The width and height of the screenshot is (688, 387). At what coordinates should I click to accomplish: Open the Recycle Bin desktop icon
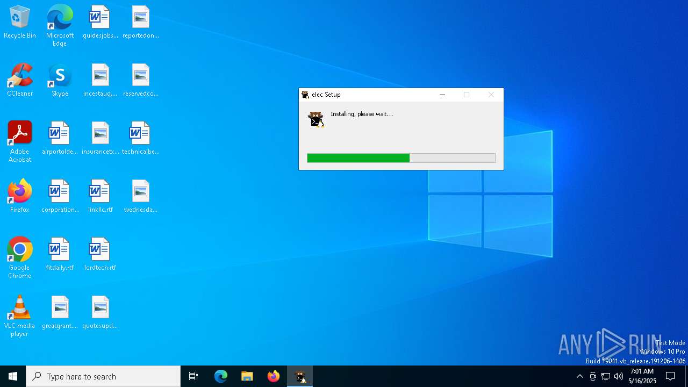click(20, 23)
